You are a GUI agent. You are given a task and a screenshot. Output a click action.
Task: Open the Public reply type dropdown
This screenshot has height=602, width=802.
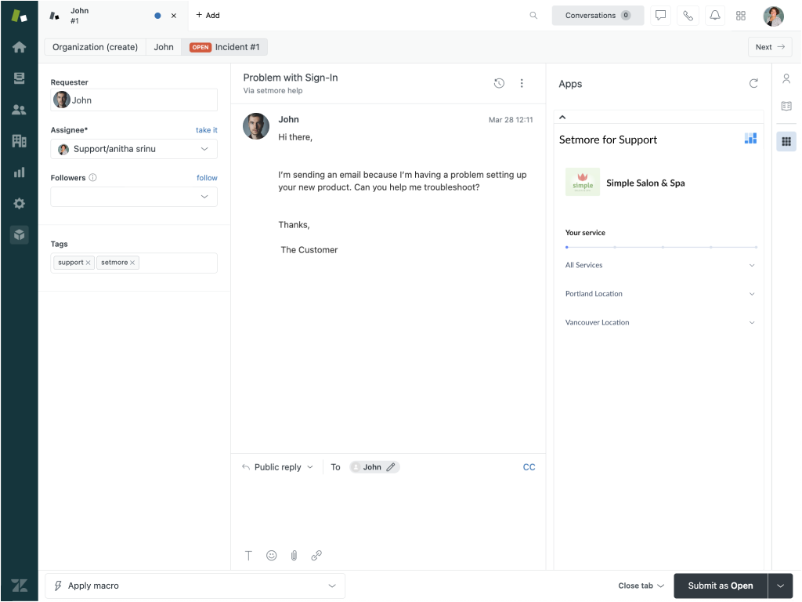pyautogui.click(x=277, y=467)
